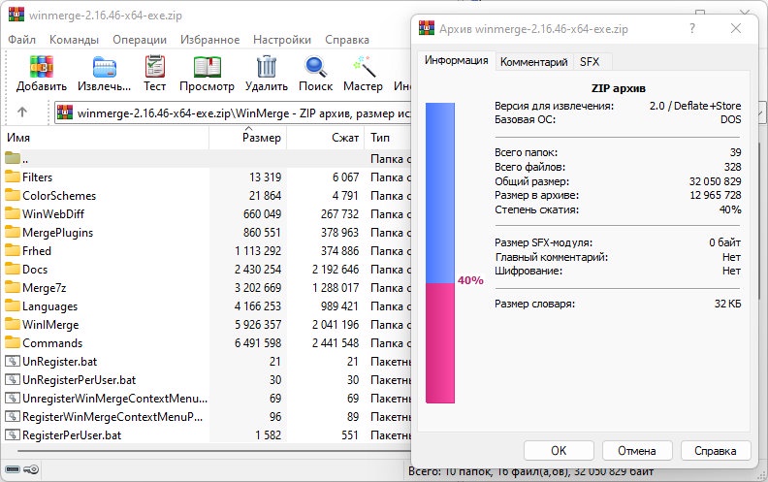This screenshot has width=768, height=482.
Task: Click the Всего файлов value 328
Action: tap(733, 167)
